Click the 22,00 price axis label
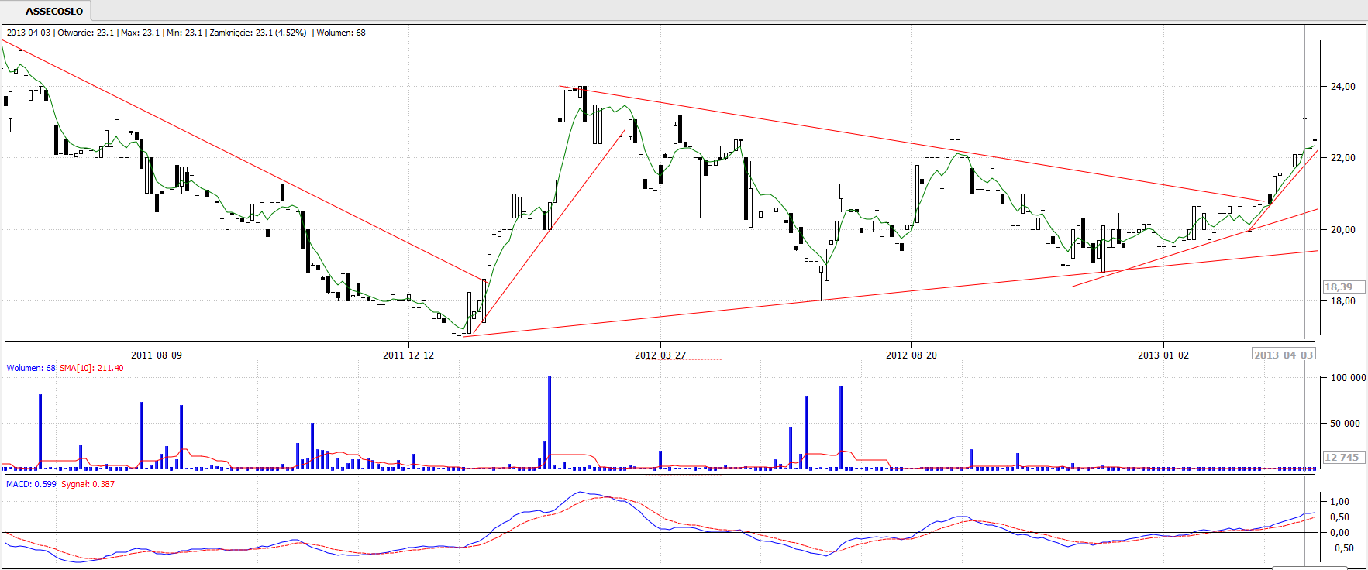Image resolution: width=1368 pixels, height=570 pixels. click(1343, 158)
